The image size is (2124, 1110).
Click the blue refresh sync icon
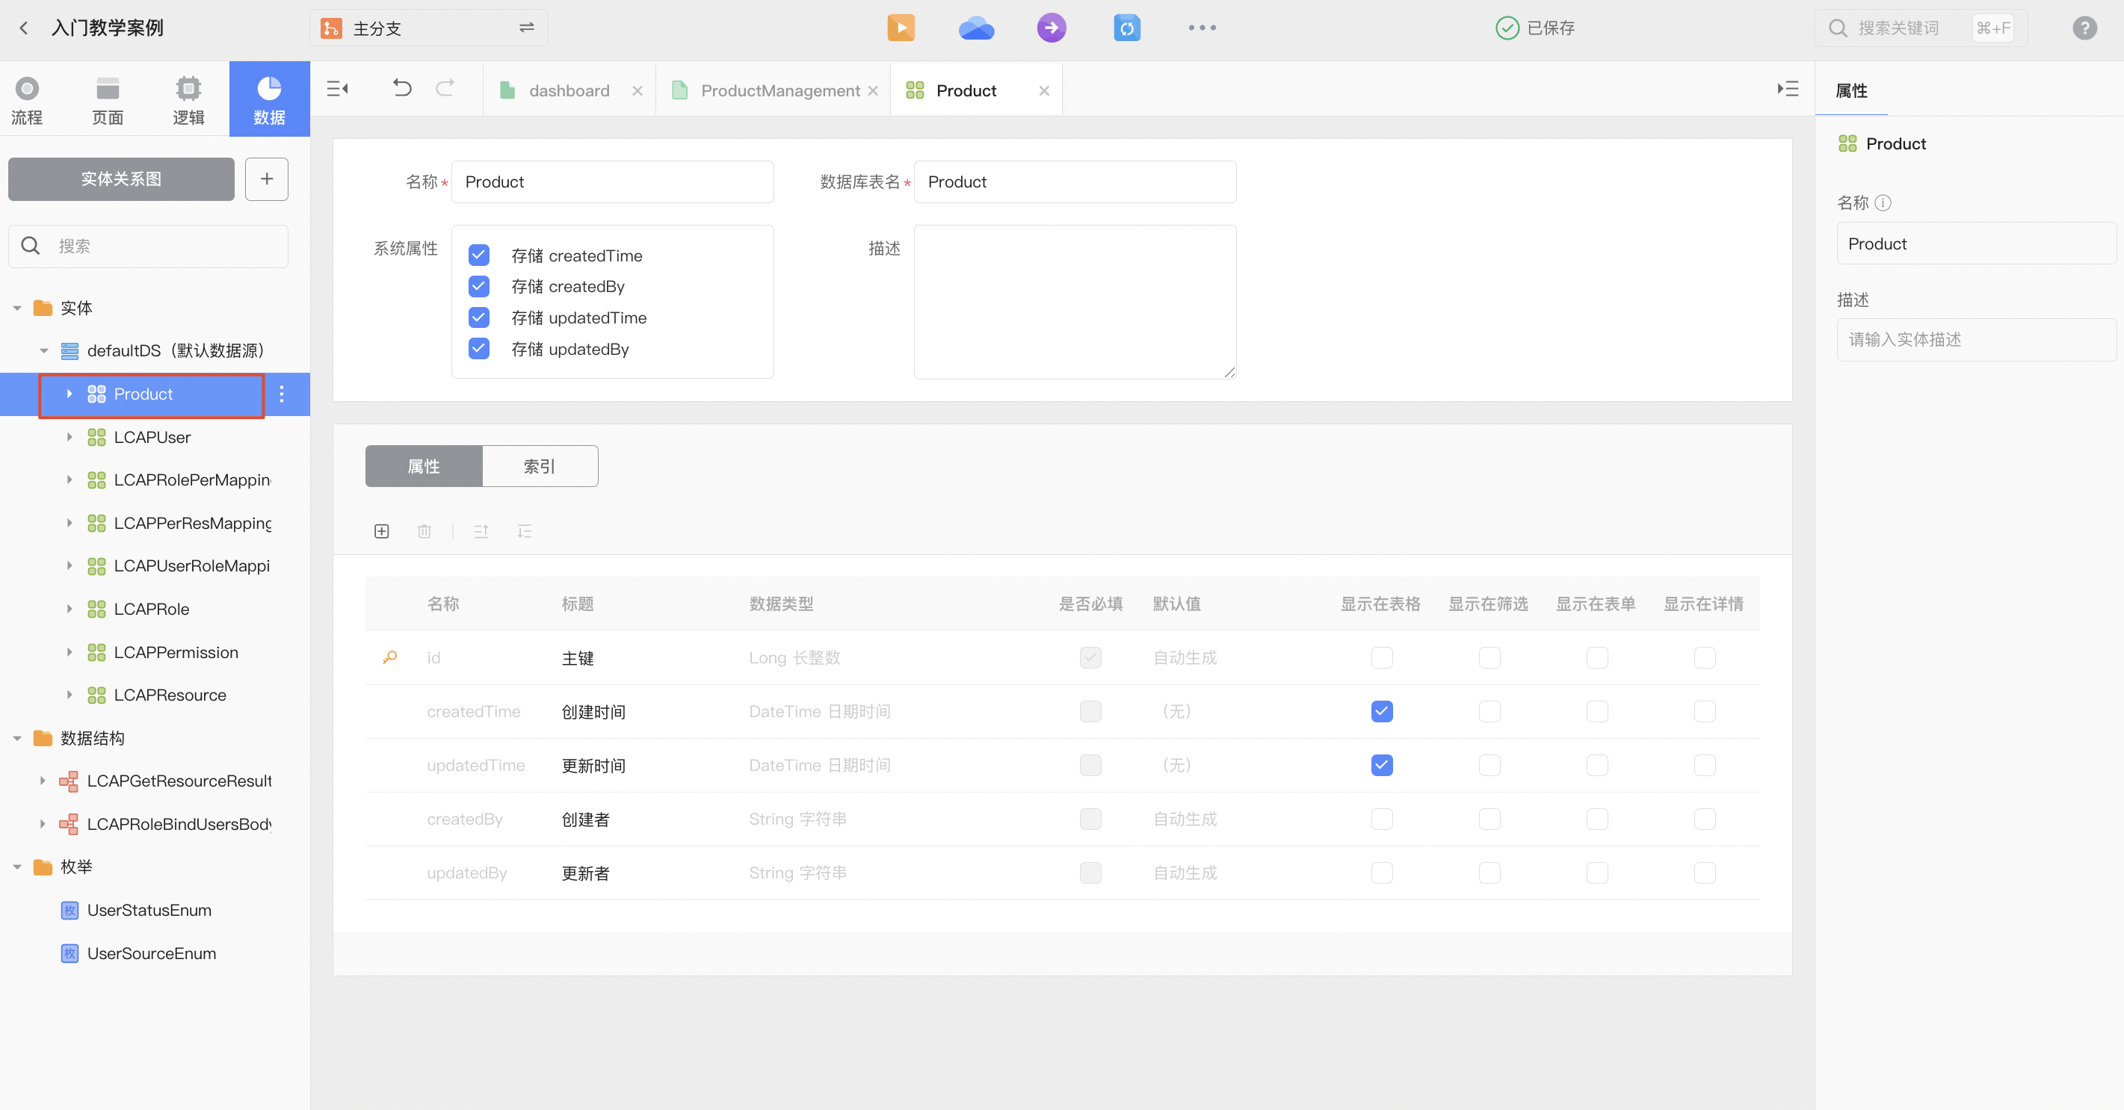tap(1126, 28)
